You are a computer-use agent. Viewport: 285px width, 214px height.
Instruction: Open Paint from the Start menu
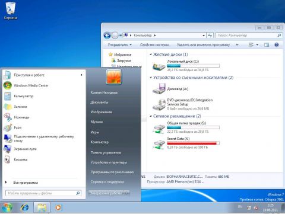(x=18, y=127)
